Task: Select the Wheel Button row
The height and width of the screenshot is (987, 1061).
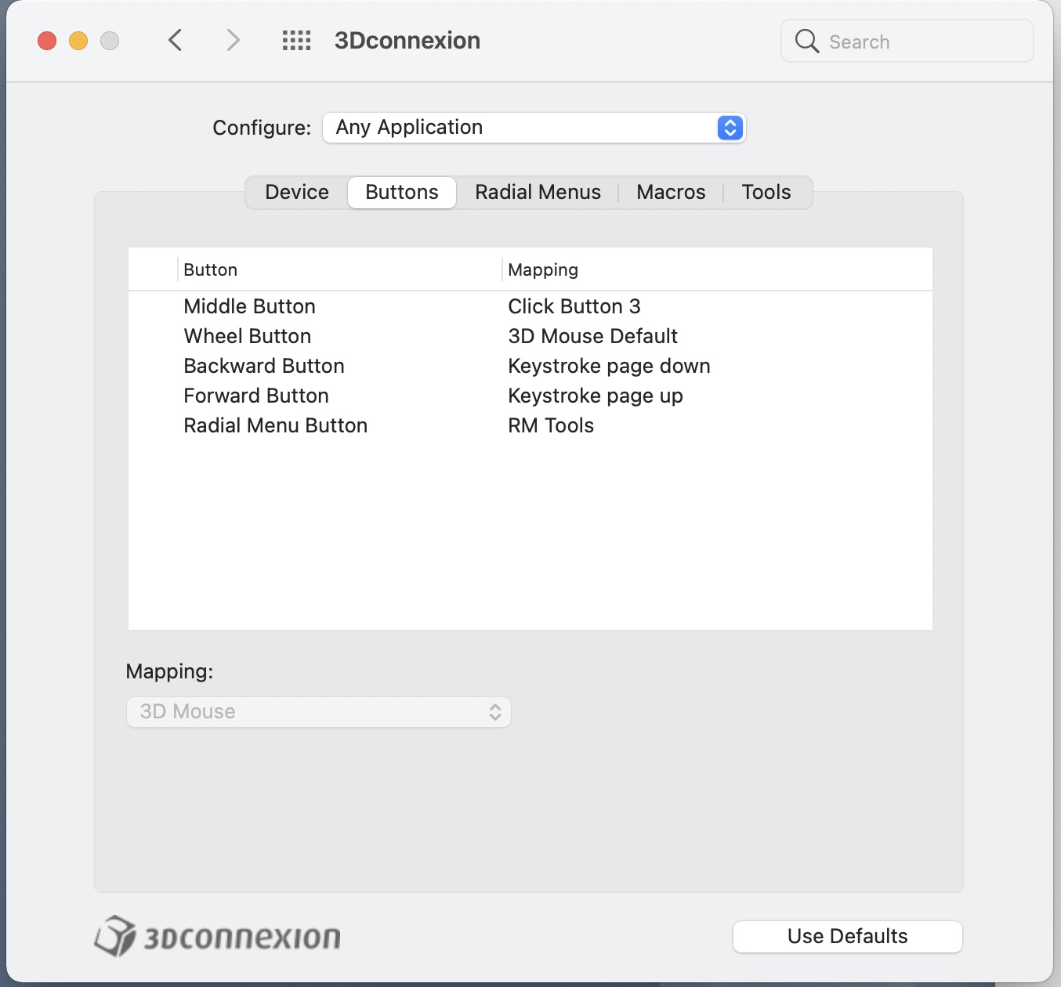Action: point(530,336)
